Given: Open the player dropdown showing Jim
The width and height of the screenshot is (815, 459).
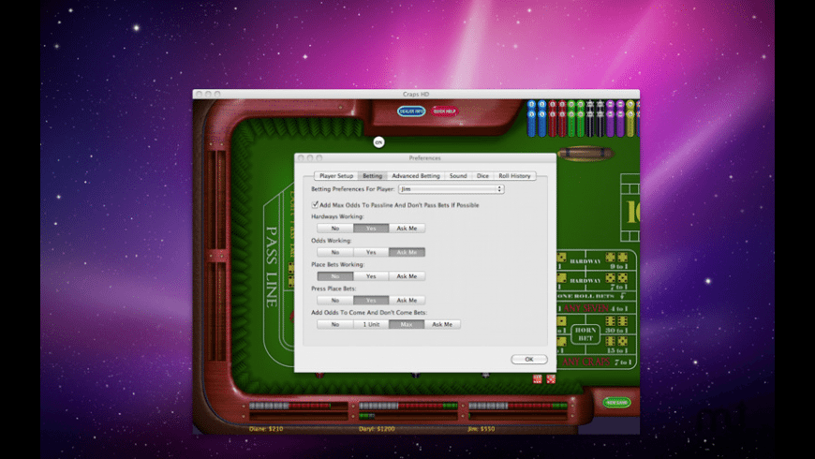Looking at the screenshot, I should click(452, 189).
